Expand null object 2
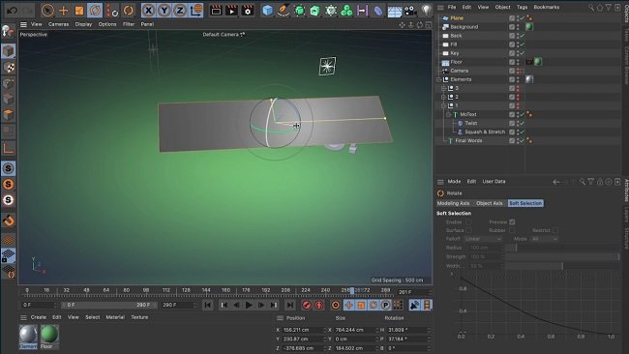The width and height of the screenshot is (629, 354). click(443, 97)
